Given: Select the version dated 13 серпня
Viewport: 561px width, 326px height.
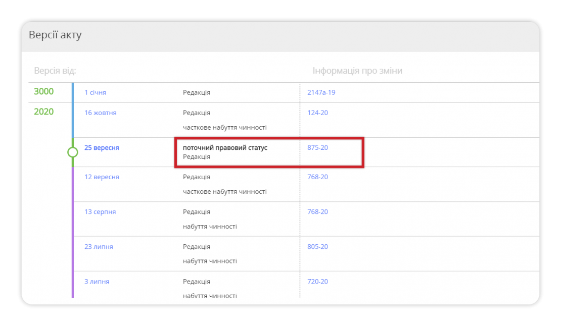Looking at the screenshot, I should point(100,211).
